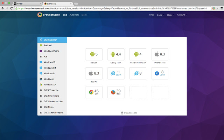The width and height of the screenshot is (224, 140).
Task: Launch Firefox 39 Beta tile
Action: 116,92
